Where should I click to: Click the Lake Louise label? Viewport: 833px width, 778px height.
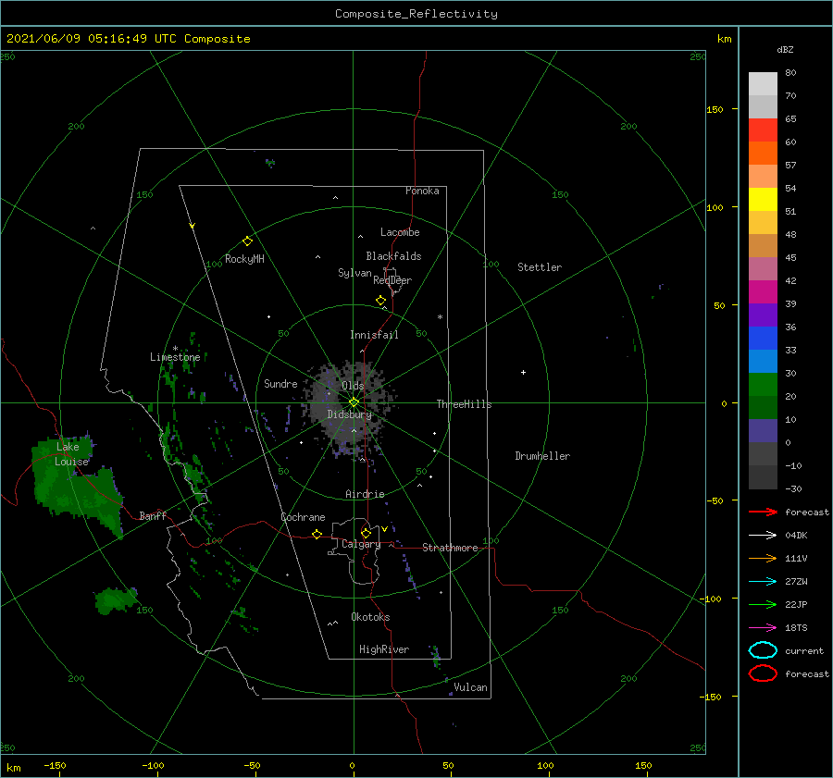(x=71, y=454)
